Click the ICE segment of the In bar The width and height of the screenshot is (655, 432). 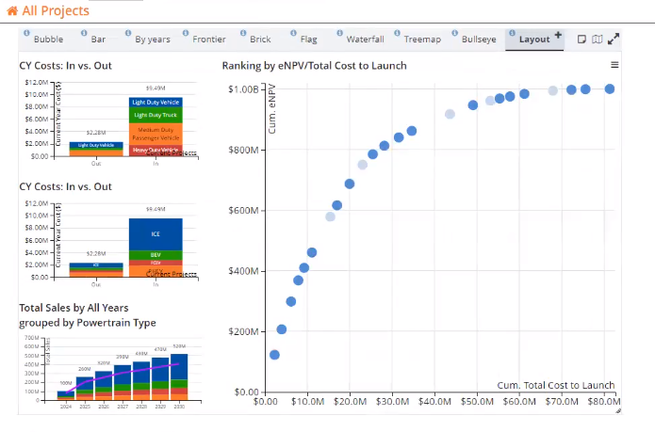pos(156,234)
